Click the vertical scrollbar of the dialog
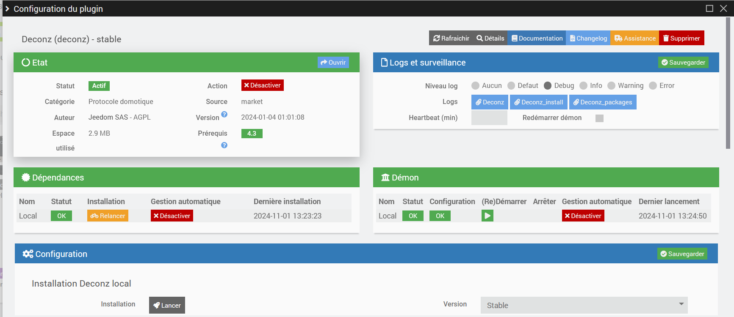The width and height of the screenshot is (734, 317). coord(728,83)
